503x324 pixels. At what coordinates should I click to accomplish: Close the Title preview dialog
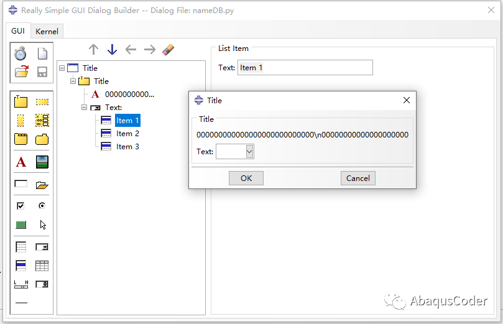click(407, 100)
